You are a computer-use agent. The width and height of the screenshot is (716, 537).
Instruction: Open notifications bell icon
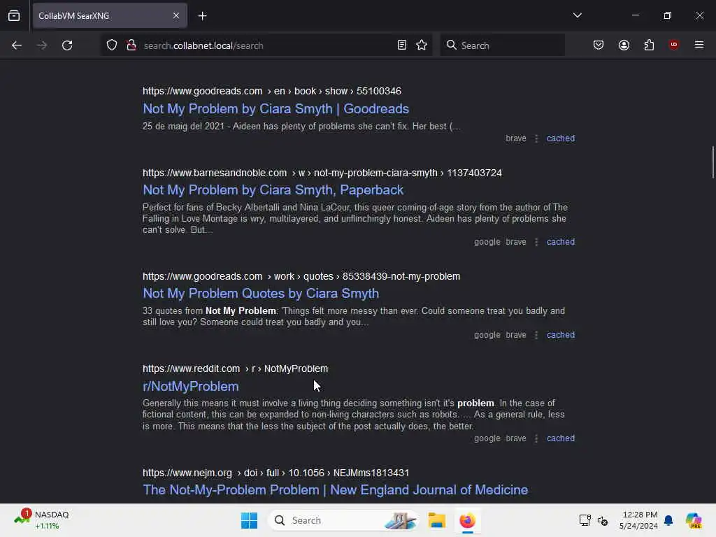(x=669, y=520)
